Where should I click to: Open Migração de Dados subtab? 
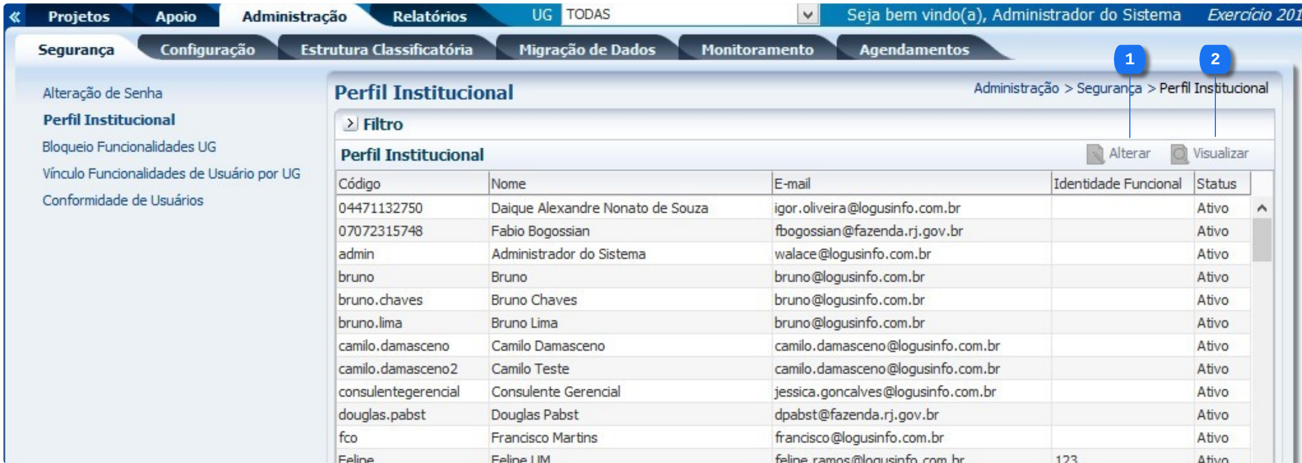point(587,50)
